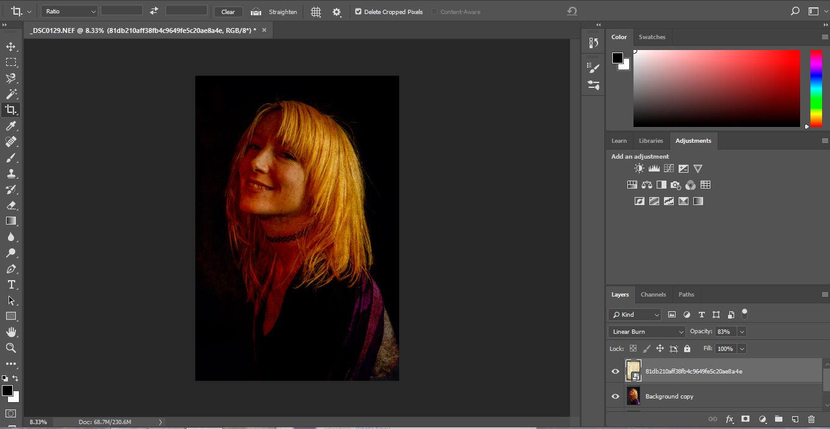Expand the layer Opacity slider dropdown
The height and width of the screenshot is (429, 830).
pyautogui.click(x=742, y=331)
